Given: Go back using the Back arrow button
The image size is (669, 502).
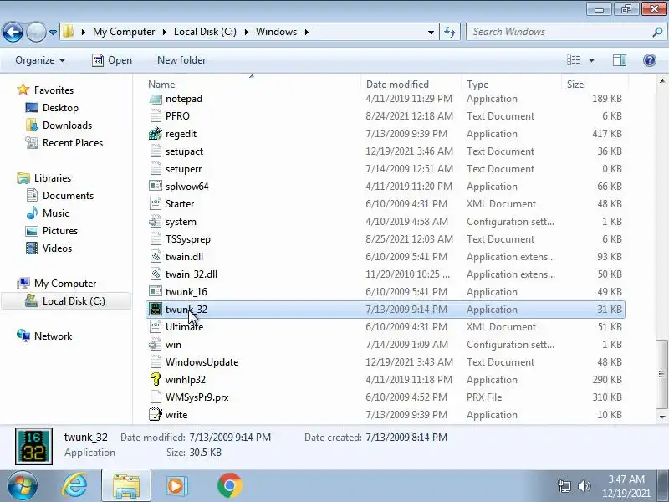Looking at the screenshot, I should (x=13, y=32).
